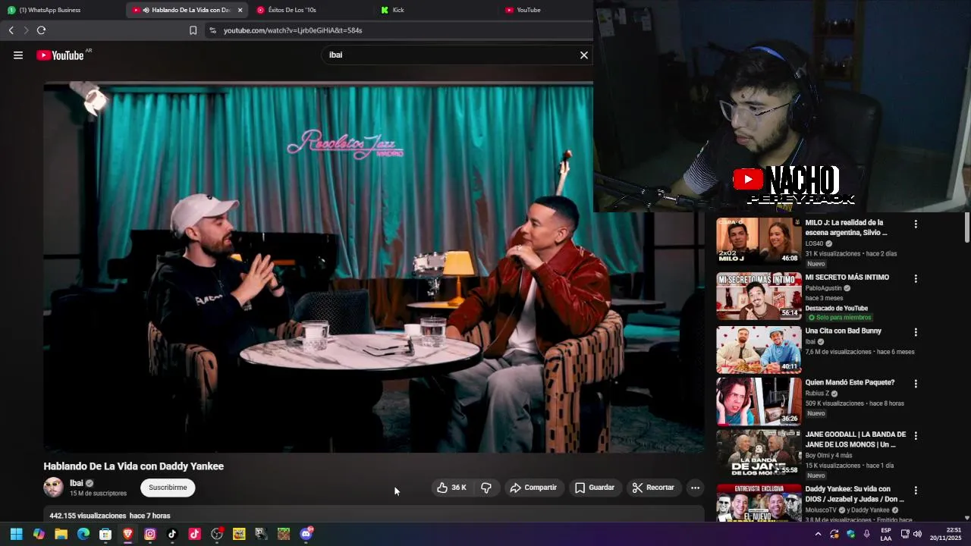Click the Compartir share button
Image resolution: width=971 pixels, height=546 pixels.
(533, 488)
